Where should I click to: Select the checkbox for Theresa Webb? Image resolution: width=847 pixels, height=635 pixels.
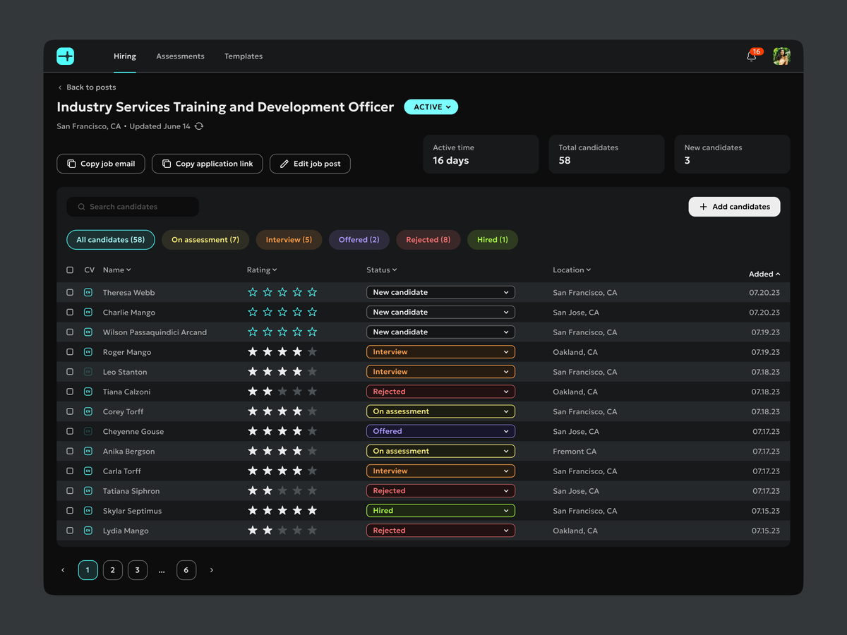[70, 292]
